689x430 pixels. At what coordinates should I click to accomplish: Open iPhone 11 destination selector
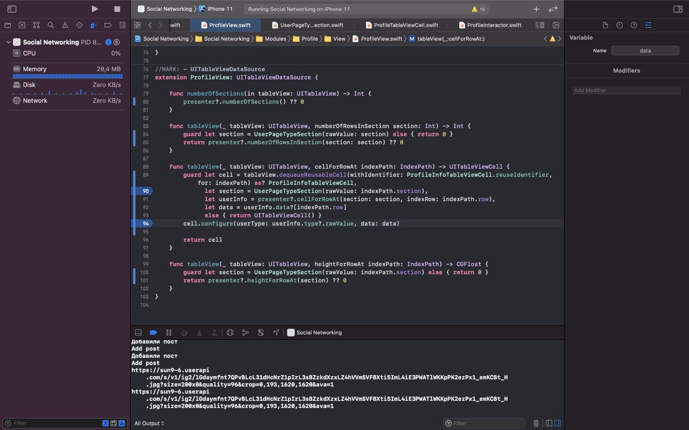(220, 9)
